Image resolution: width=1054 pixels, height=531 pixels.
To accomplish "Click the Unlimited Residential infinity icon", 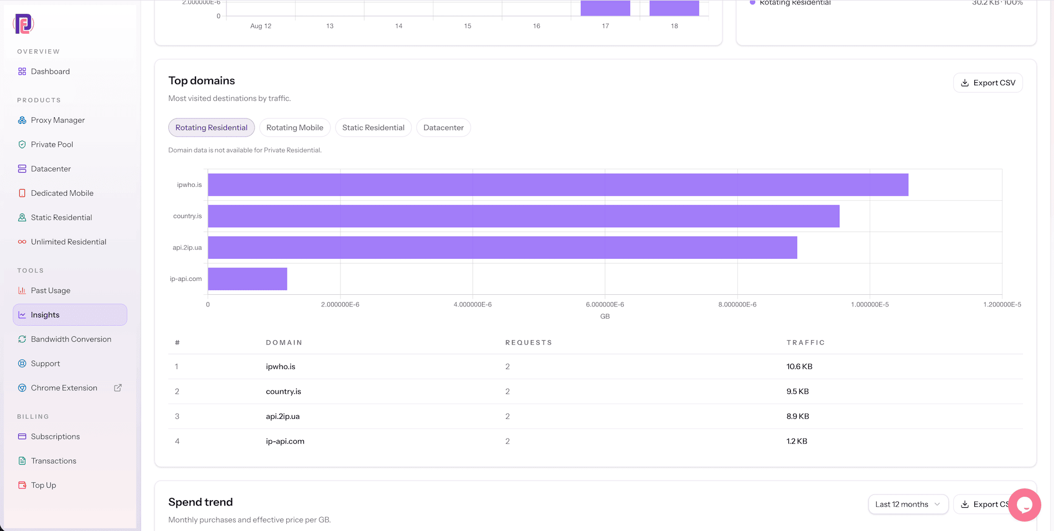I will [x=22, y=242].
